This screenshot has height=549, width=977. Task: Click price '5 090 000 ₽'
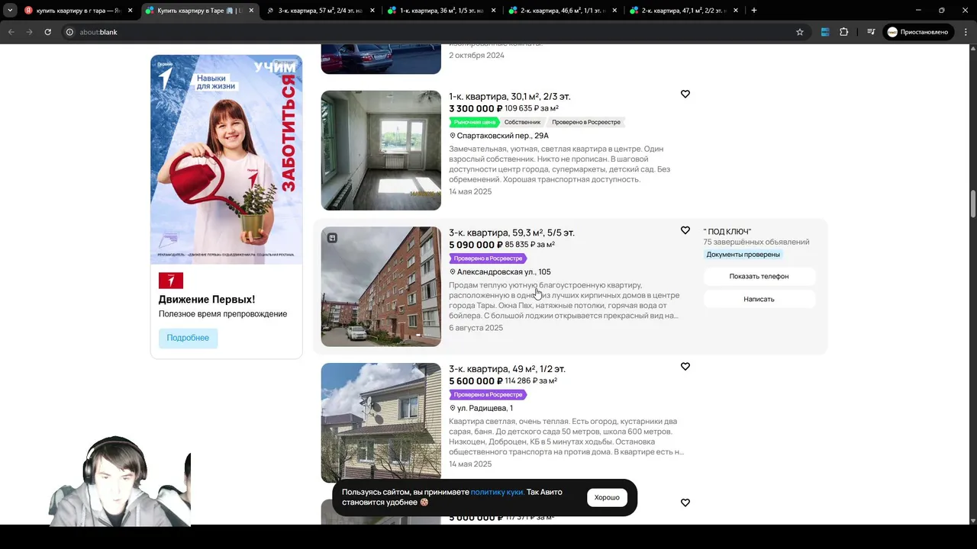(x=476, y=245)
